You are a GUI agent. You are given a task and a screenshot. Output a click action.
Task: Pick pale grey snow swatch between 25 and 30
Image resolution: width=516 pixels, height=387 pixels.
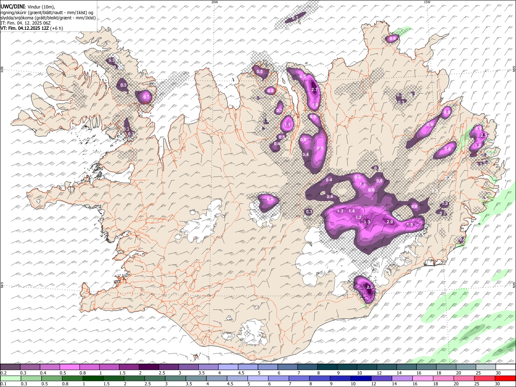[x=486, y=367]
